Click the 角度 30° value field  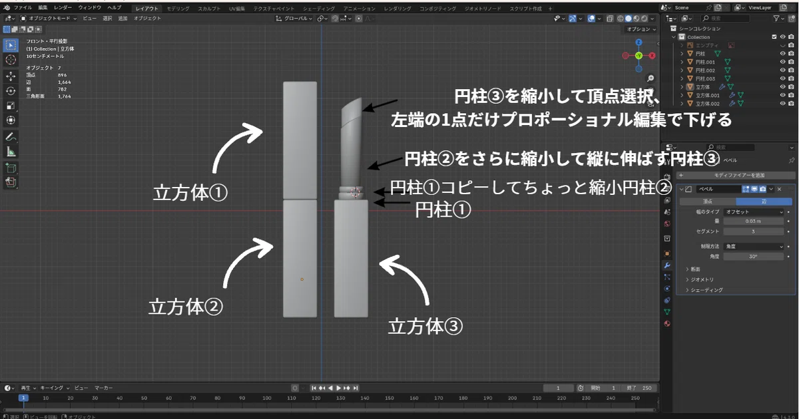pos(754,256)
